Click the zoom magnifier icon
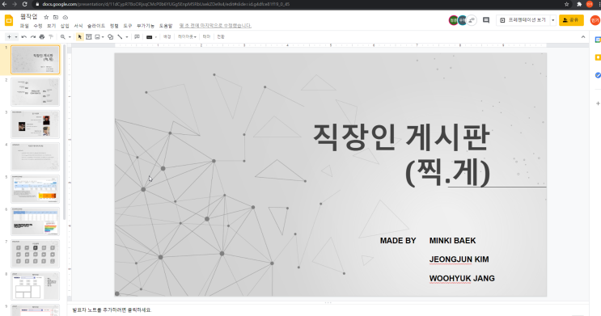 63,36
